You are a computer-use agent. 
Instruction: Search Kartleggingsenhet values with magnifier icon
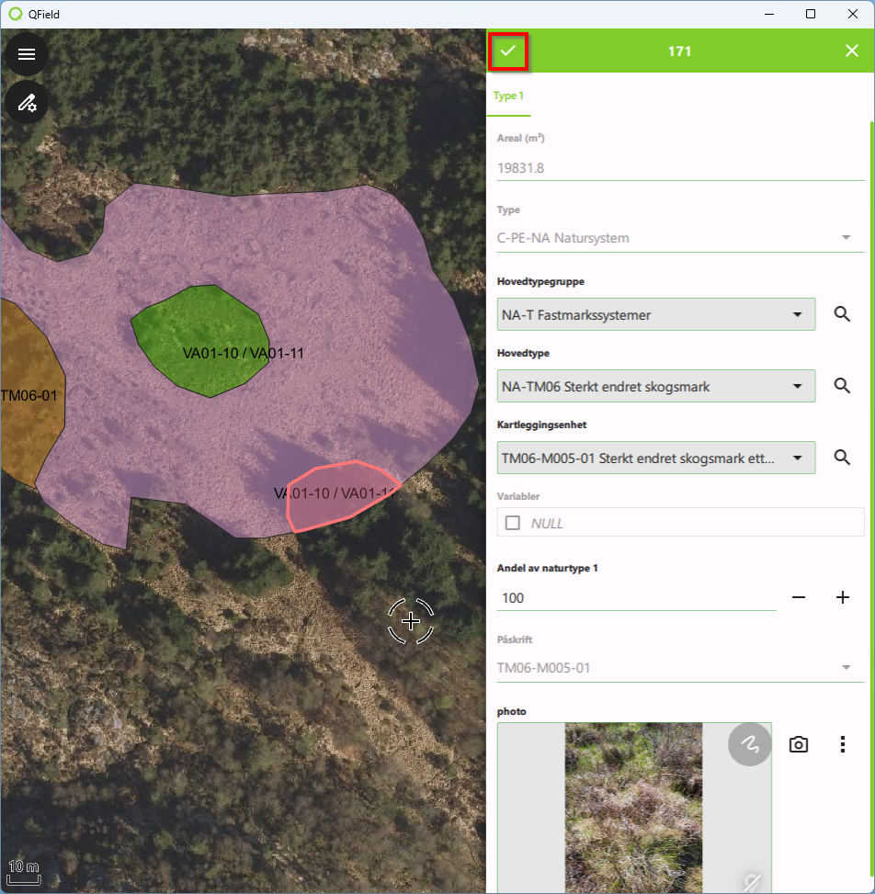point(842,457)
